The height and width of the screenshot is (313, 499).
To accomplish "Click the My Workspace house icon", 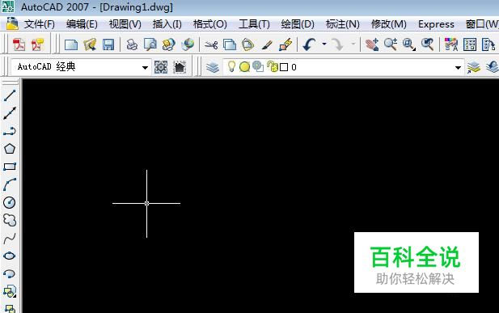I will pyautogui.click(x=180, y=67).
